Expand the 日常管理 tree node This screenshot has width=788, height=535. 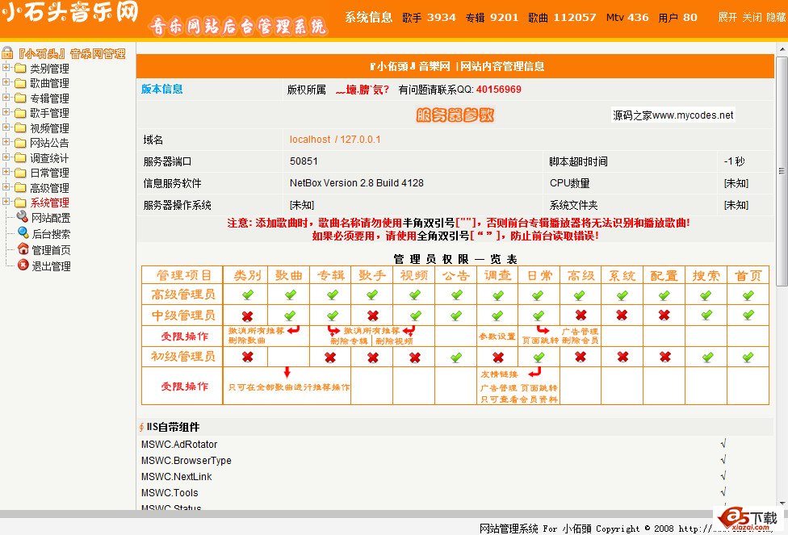pyautogui.click(x=6, y=172)
